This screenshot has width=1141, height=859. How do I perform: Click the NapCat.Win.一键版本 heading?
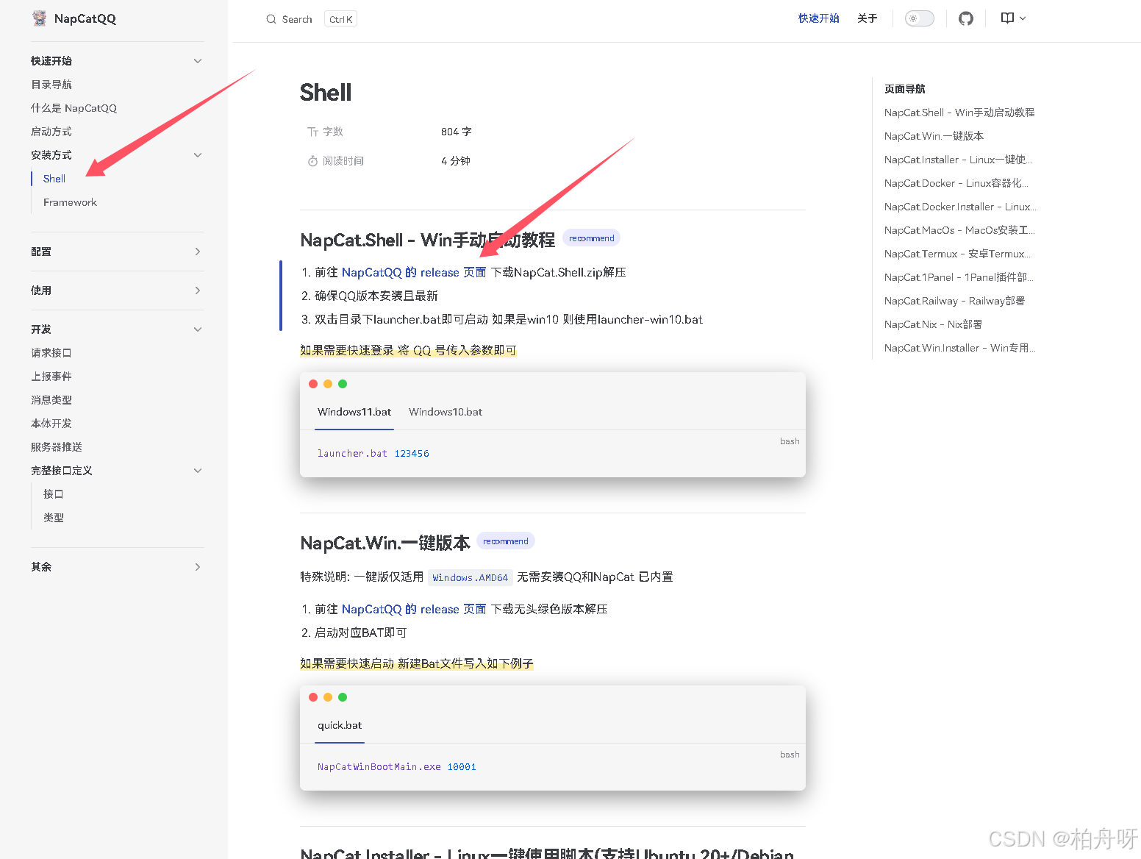385,543
